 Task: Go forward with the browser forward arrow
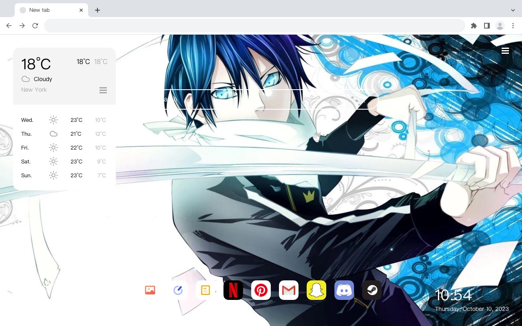(x=22, y=26)
